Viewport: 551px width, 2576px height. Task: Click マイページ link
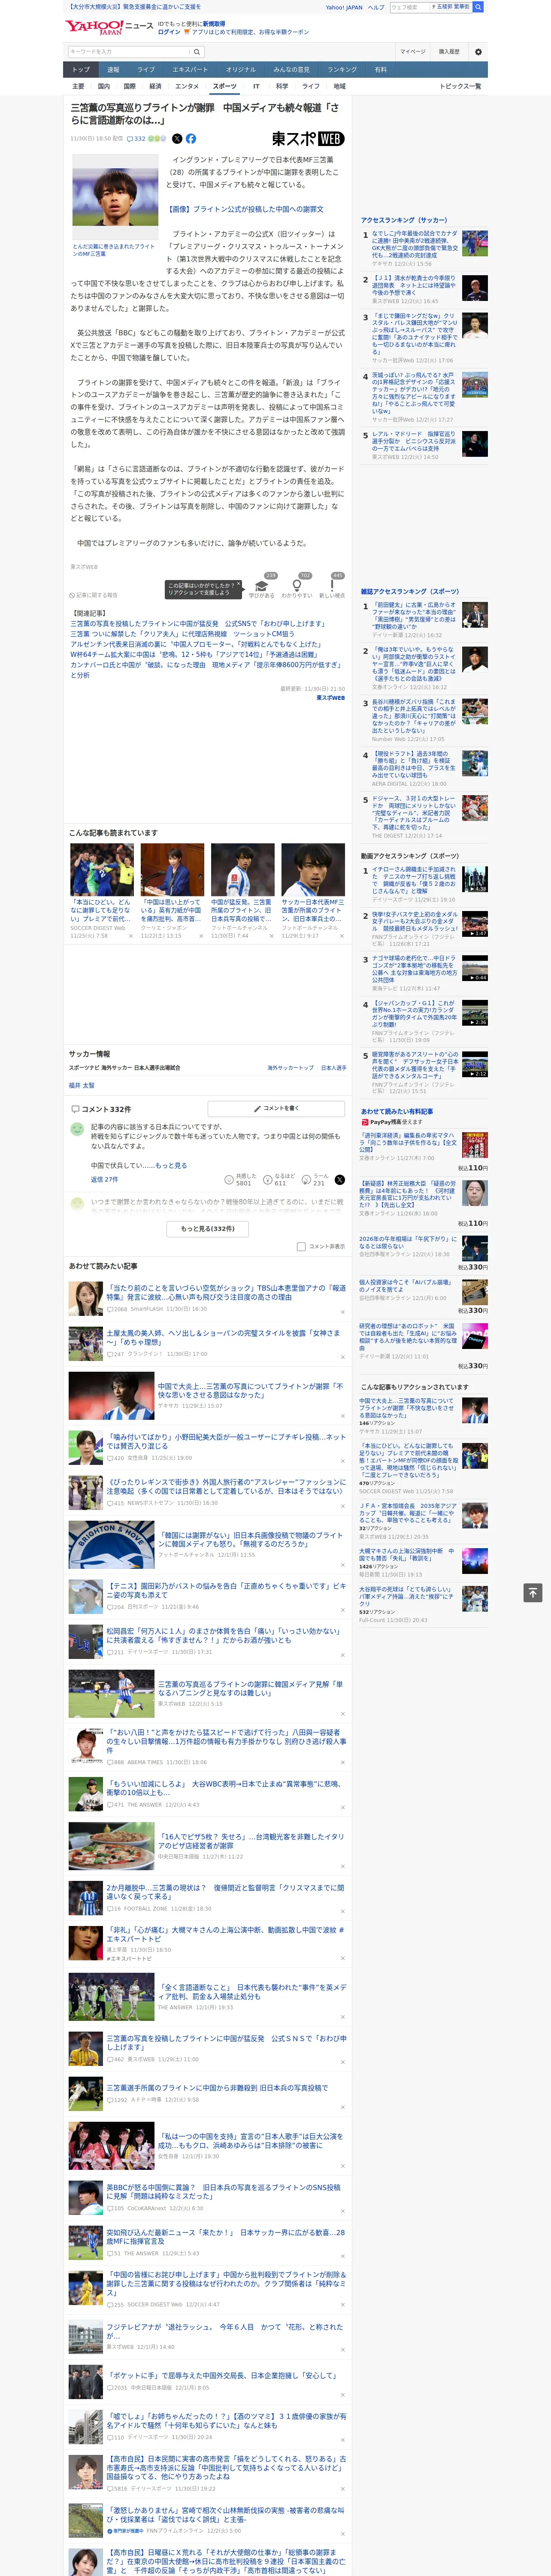click(x=412, y=51)
